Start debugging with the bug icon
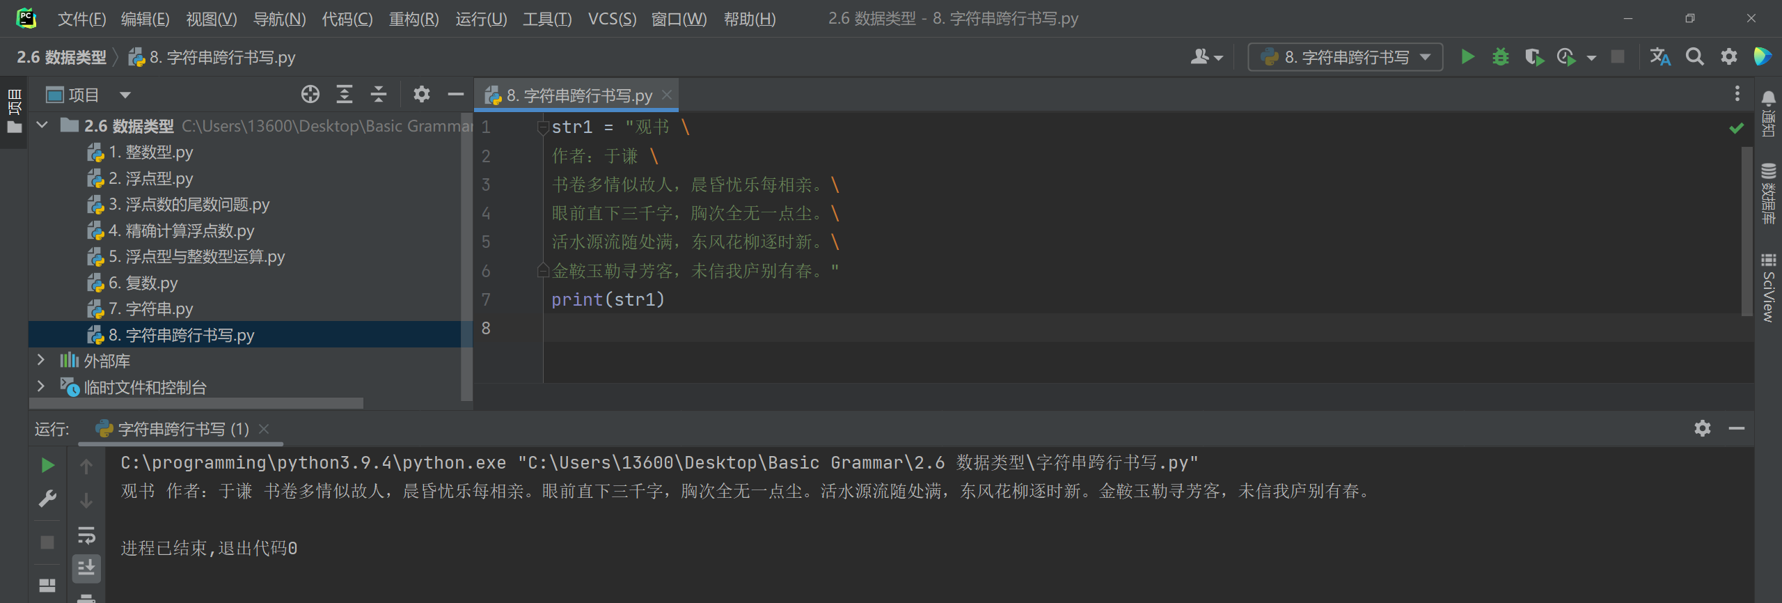1782x603 pixels. 1501,57
